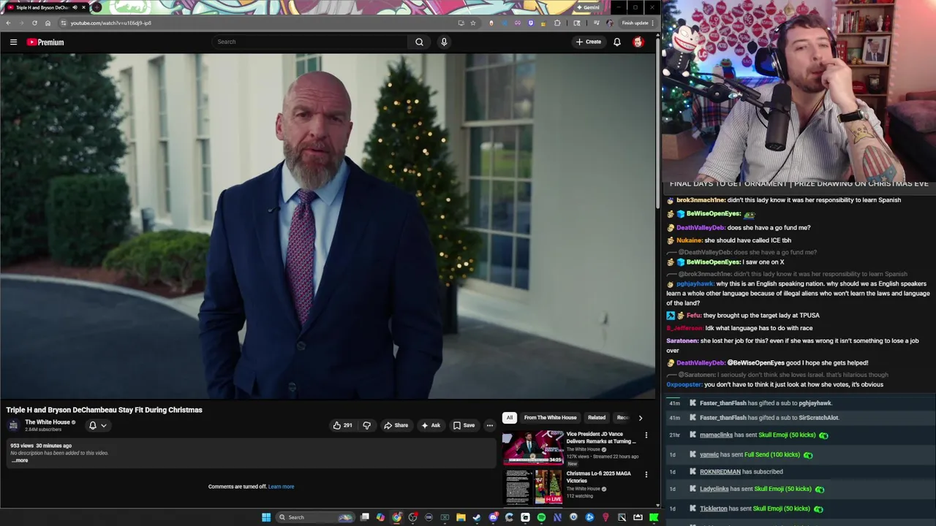The width and height of the screenshot is (936, 526).
Task: Open the Chrome three-dot menu
Action: point(652,23)
